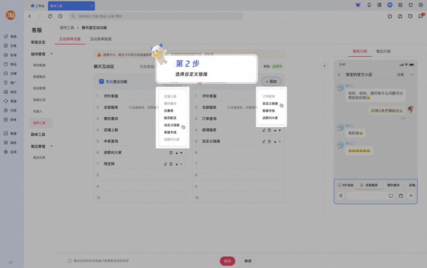The image size is (427, 268).
Task: Click the star favorite icon
Action: [390, 16]
